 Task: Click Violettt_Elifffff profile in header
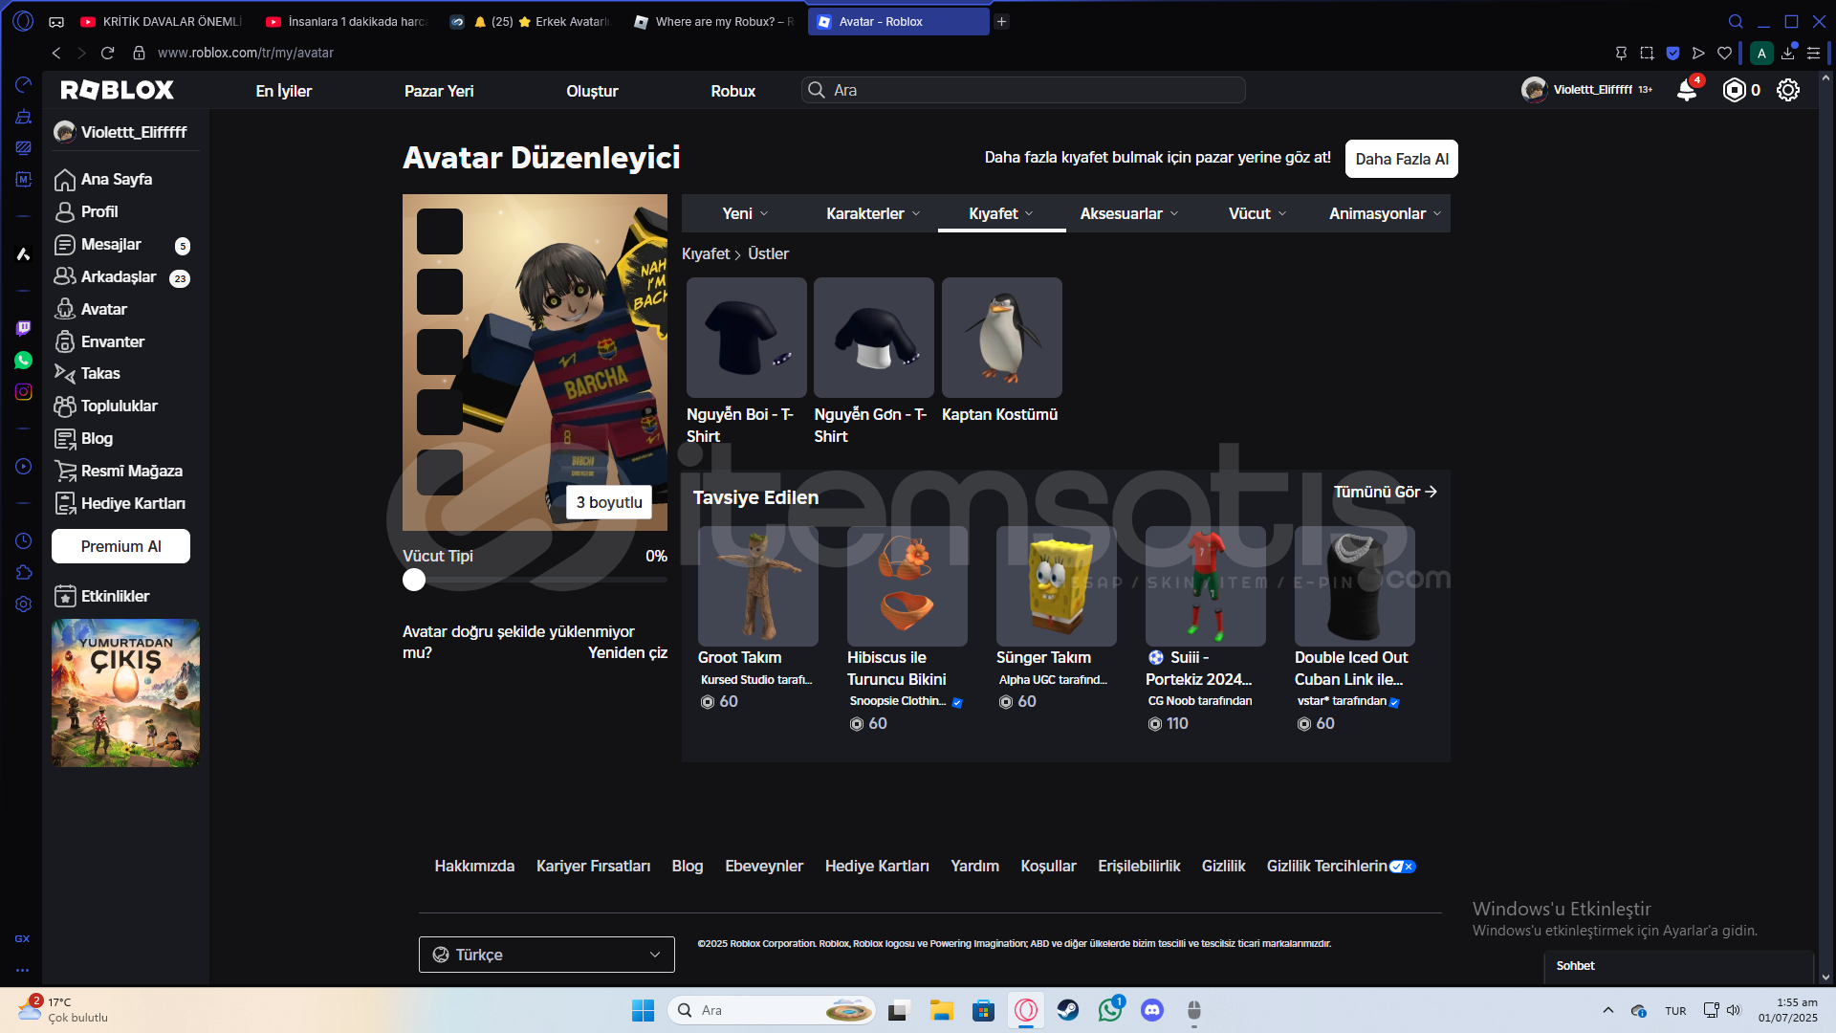[x=1586, y=90]
